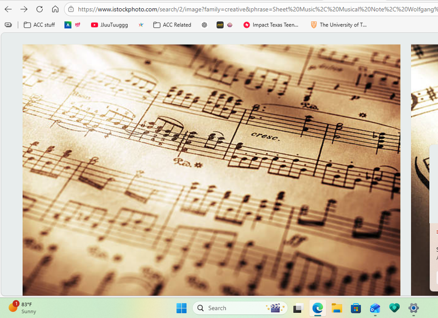Open the pink symbols bookmark icon
The height and width of the screenshot is (318, 438).
click(x=77, y=25)
